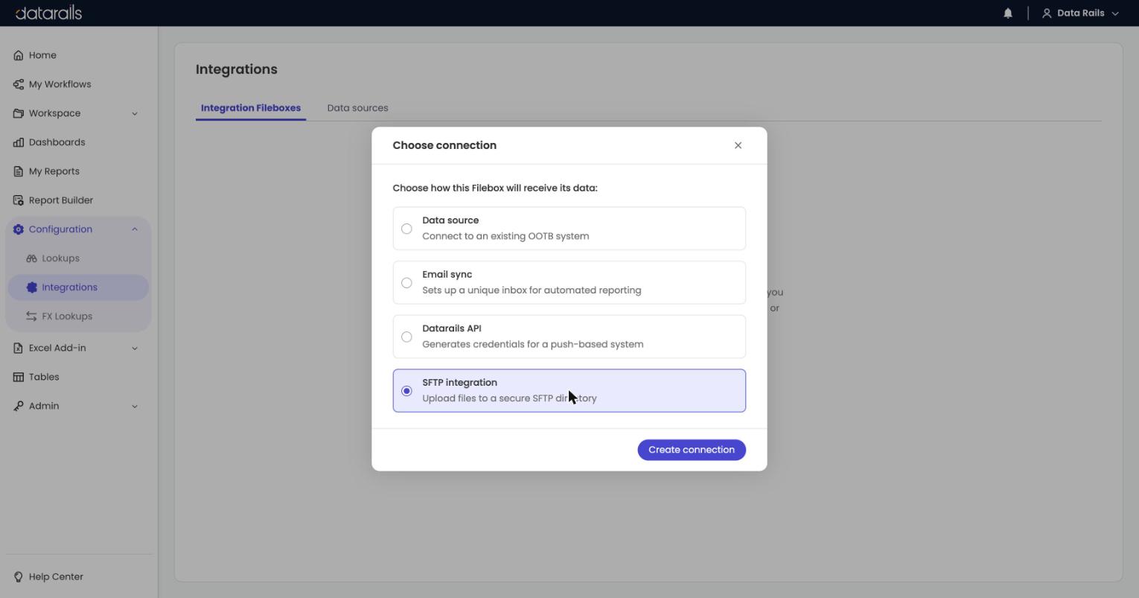The height and width of the screenshot is (598, 1139).
Task: Click 'Generates credentials for a push-based system' text
Action: tap(533, 344)
